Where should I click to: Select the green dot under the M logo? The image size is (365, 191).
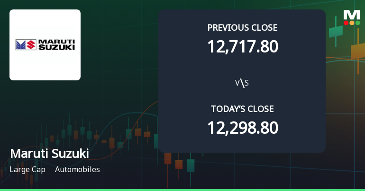(358, 23)
